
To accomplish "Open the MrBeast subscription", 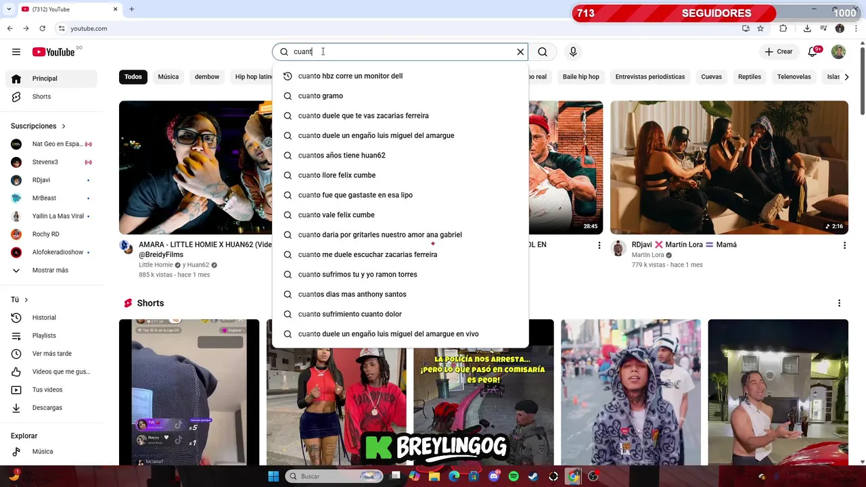I will (51, 198).
